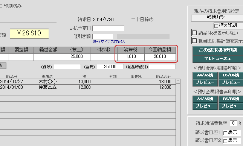Preview 預り金属報告書 A4/A5横

[x=205, y=106]
